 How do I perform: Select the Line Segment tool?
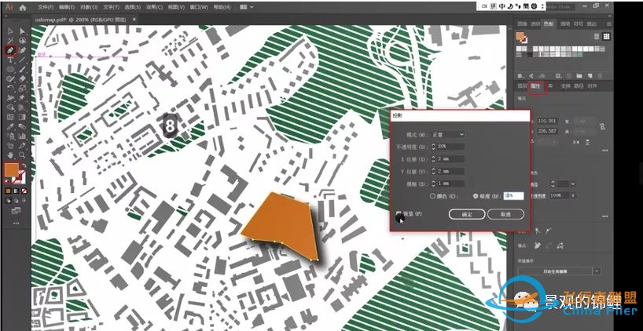[x=23, y=59]
